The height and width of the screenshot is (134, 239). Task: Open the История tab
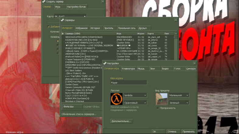click(96, 28)
